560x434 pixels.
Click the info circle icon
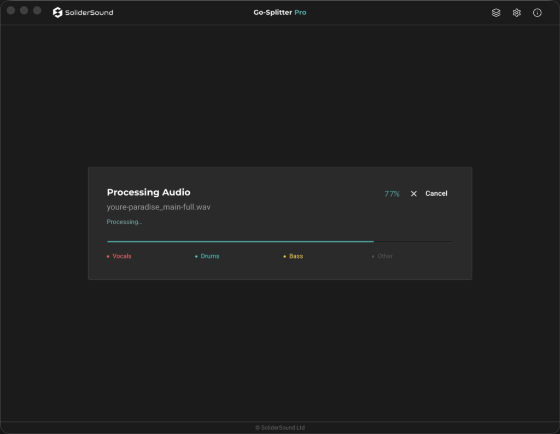[537, 13]
